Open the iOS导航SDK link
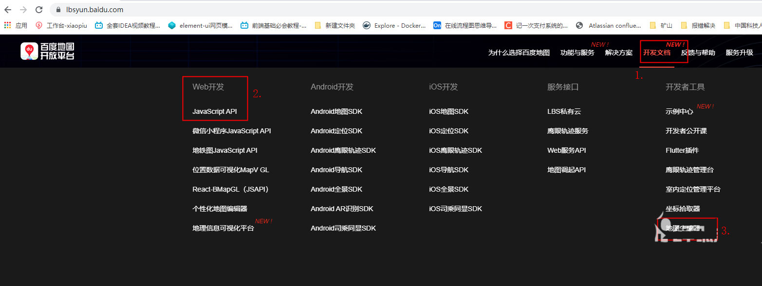 [448, 170]
